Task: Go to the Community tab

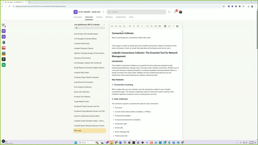Action: point(78,17)
